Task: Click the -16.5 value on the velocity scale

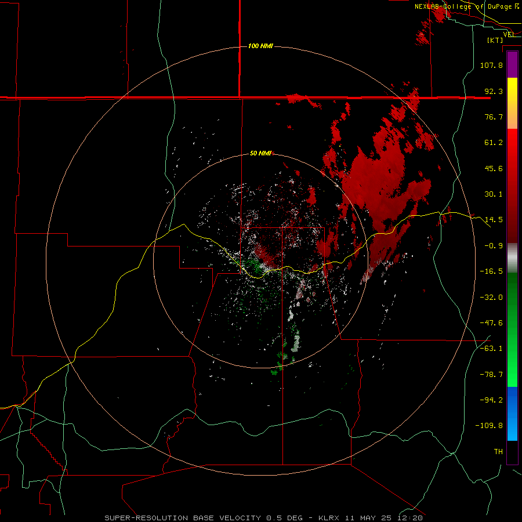Action: click(491, 271)
